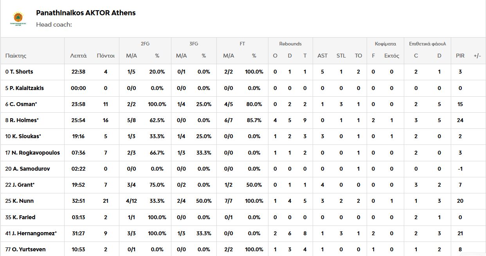Open A. Samodurov player profile
This screenshot has width=486, height=256.
27,169
